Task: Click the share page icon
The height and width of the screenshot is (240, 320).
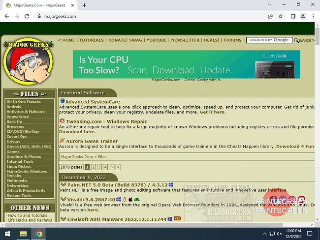Action: [x=271, y=16]
